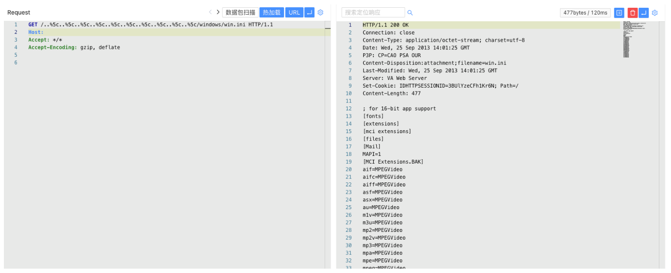Click the GET request line
This screenshot has width=671, height=273.
point(150,25)
